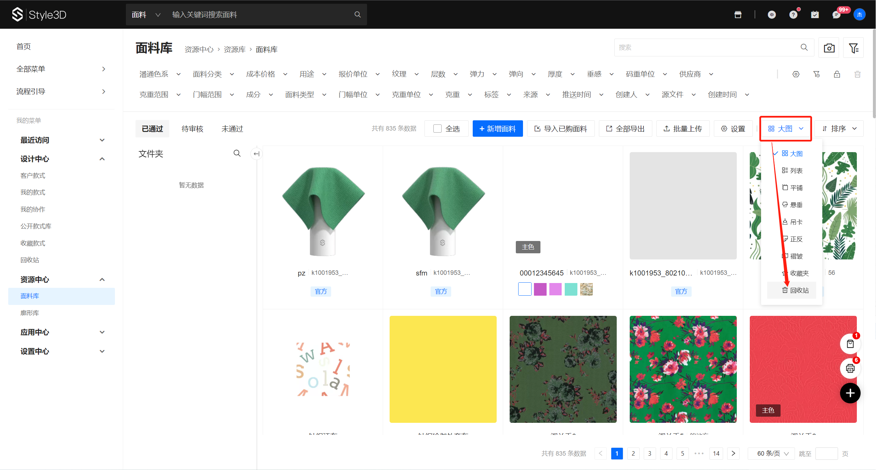
Task: Click the user avatar icon
Action: point(859,15)
